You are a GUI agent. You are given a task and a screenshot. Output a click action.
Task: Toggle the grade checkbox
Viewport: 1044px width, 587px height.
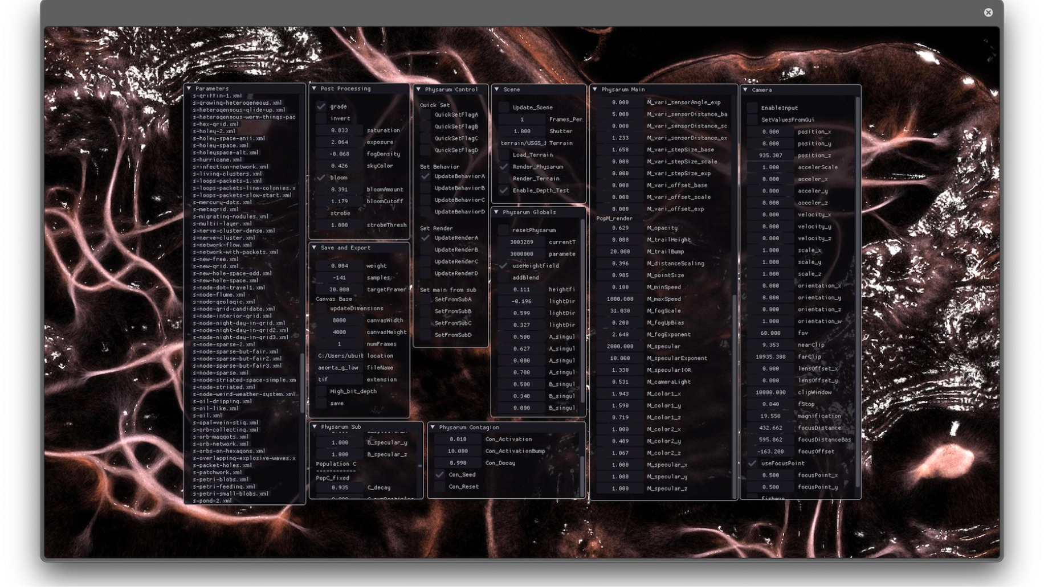(x=321, y=106)
